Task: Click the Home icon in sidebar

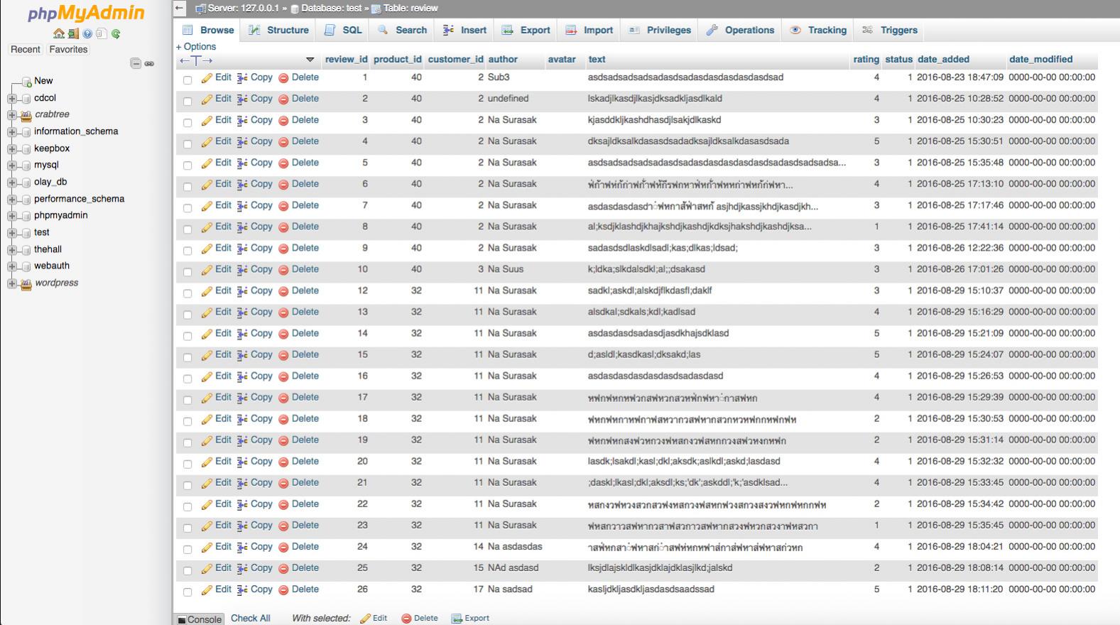Action: tap(58, 33)
